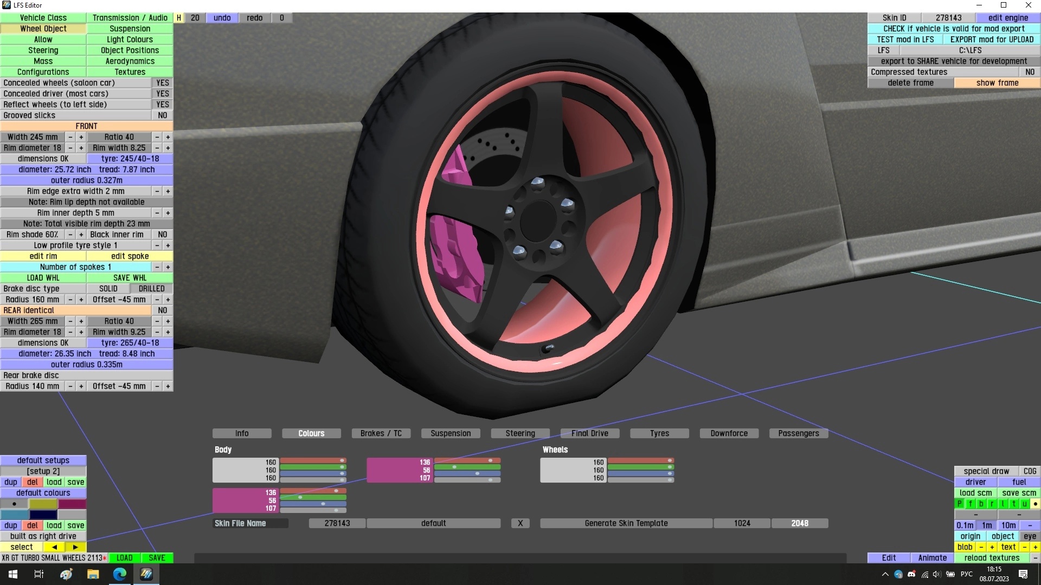Select the dark navy default colour swatch
Viewport: 1041px width, 585px height.
click(43, 515)
